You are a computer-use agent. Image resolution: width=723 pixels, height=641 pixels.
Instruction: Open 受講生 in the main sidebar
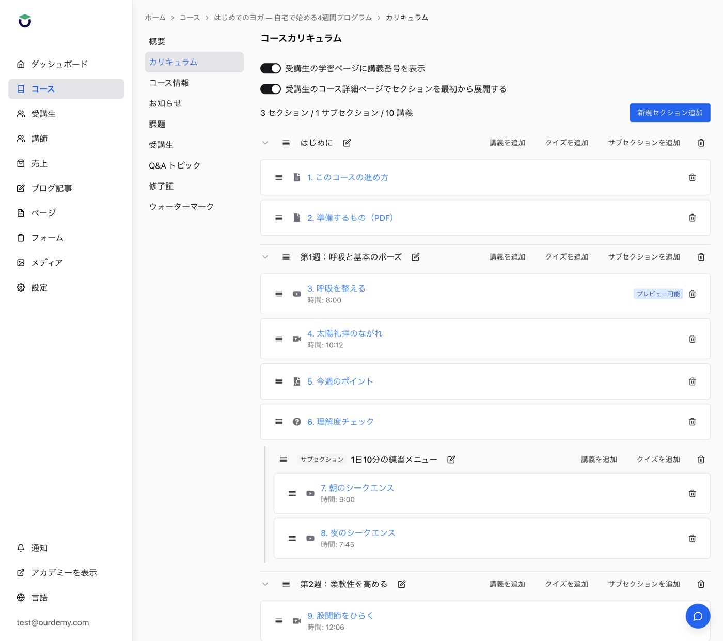pyautogui.click(x=66, y=114)
